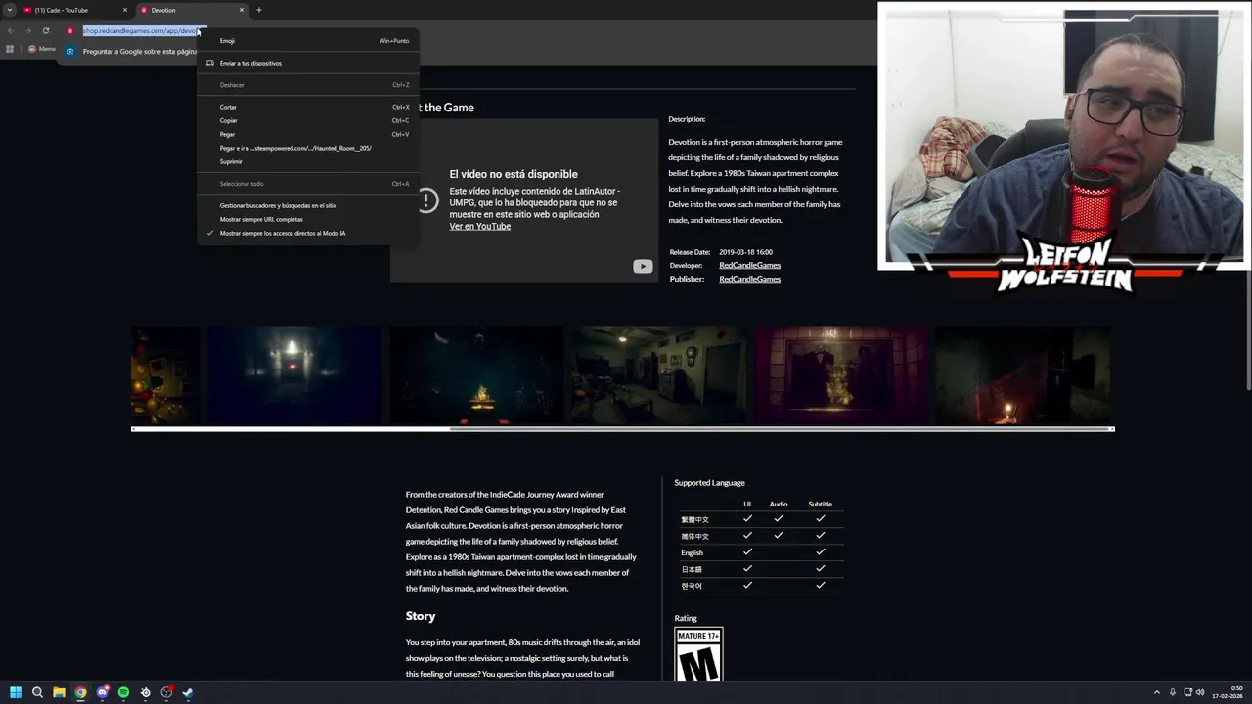Go forward one page

tap(27, 30)
